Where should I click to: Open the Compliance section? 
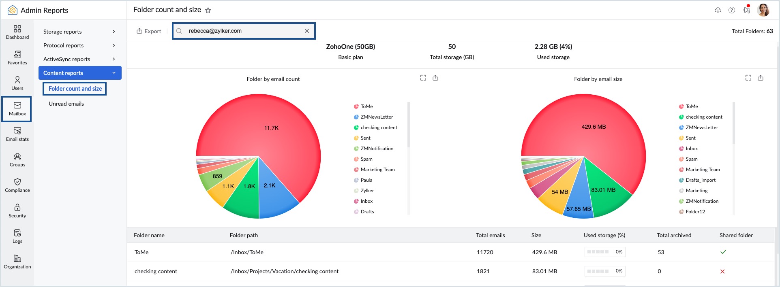(17, 185)
